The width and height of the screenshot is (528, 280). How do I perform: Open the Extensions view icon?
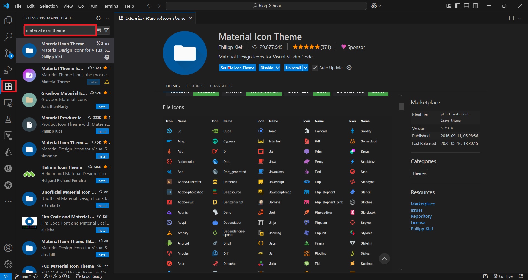[8, 86]
